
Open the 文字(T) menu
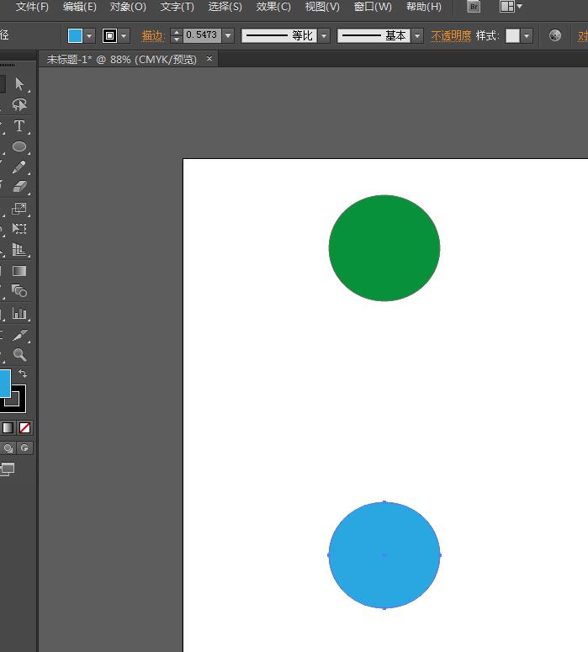tap(177, 7)
